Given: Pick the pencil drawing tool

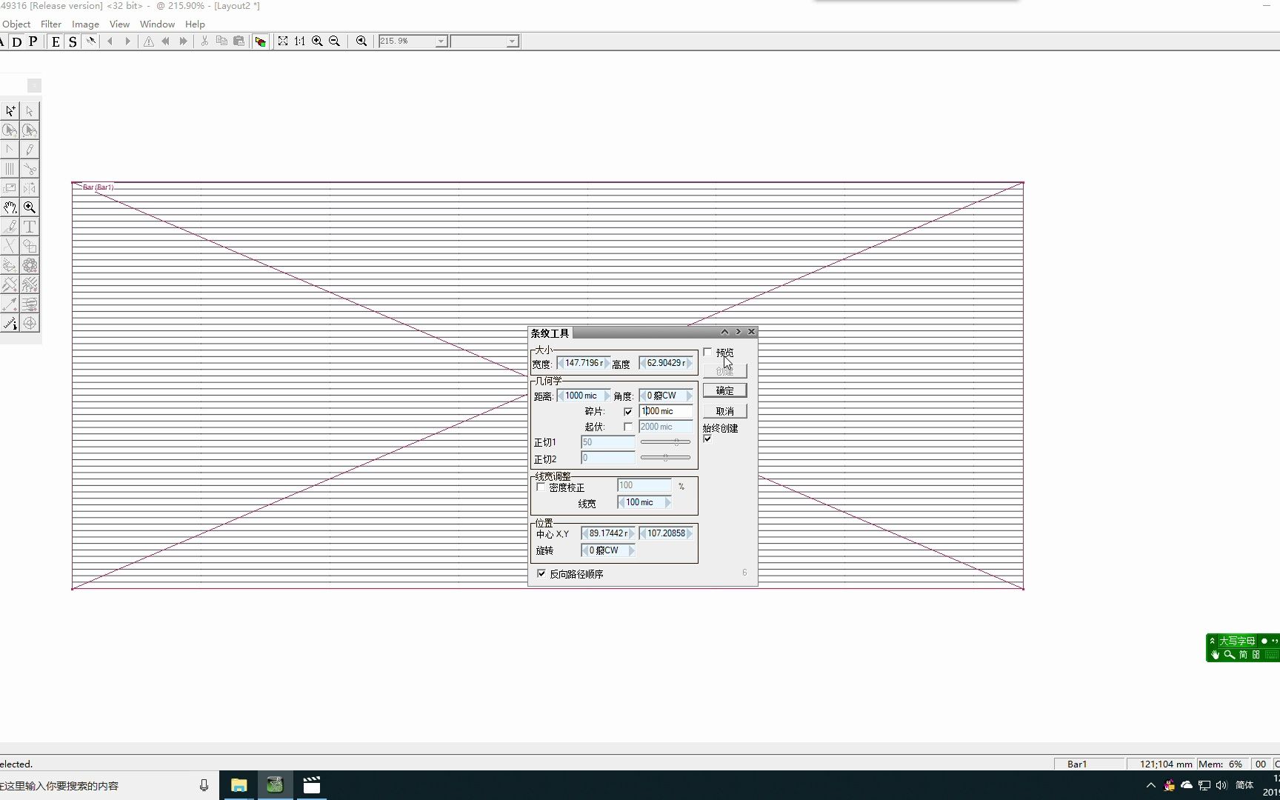Looking at the screenshot, I should click(30, 150).
